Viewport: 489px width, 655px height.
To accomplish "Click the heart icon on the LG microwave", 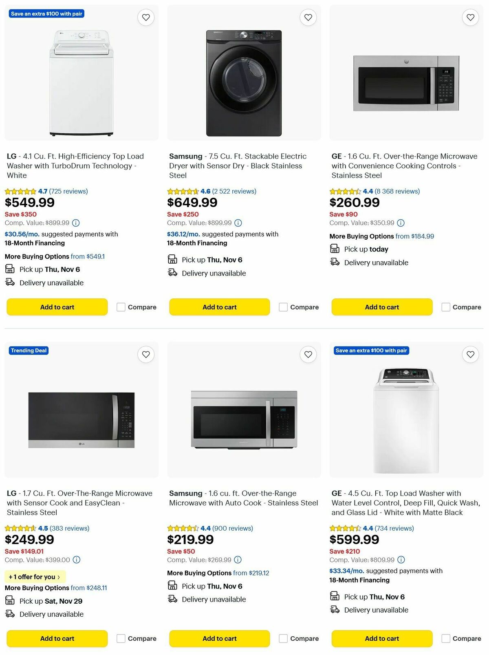I will click(x=146, y=355).
